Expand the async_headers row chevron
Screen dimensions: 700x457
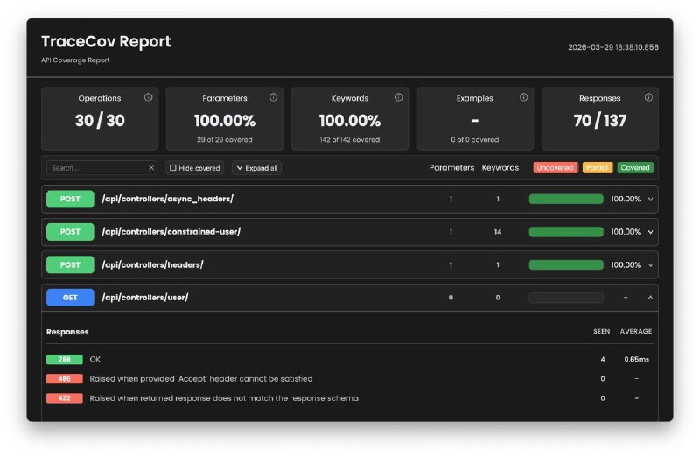(x=650, y=200)
